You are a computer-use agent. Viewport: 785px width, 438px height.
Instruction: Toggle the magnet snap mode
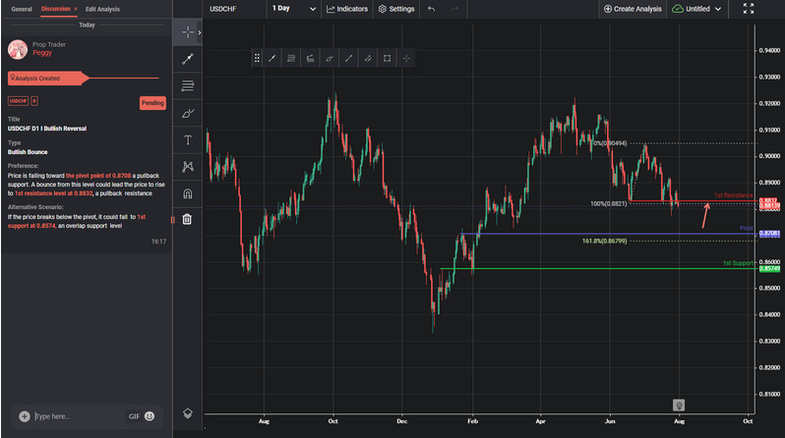pos(188,193)
